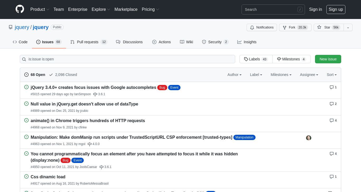The height and width of the screenshot is (192, 361).
Task: Open RobertoMessaBrasil author link
Action: point(94,184)
